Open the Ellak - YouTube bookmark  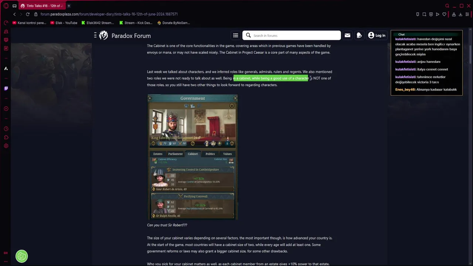point(64,23)
